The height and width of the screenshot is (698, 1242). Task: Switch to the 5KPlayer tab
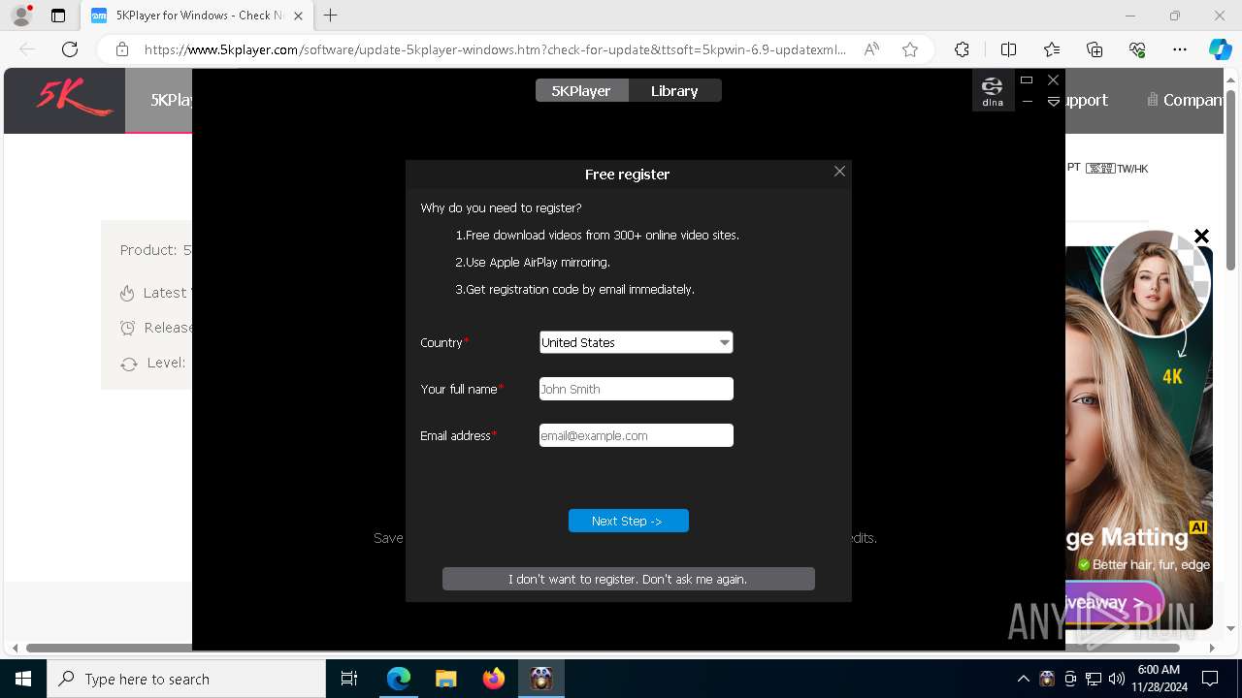coord(581,90)
